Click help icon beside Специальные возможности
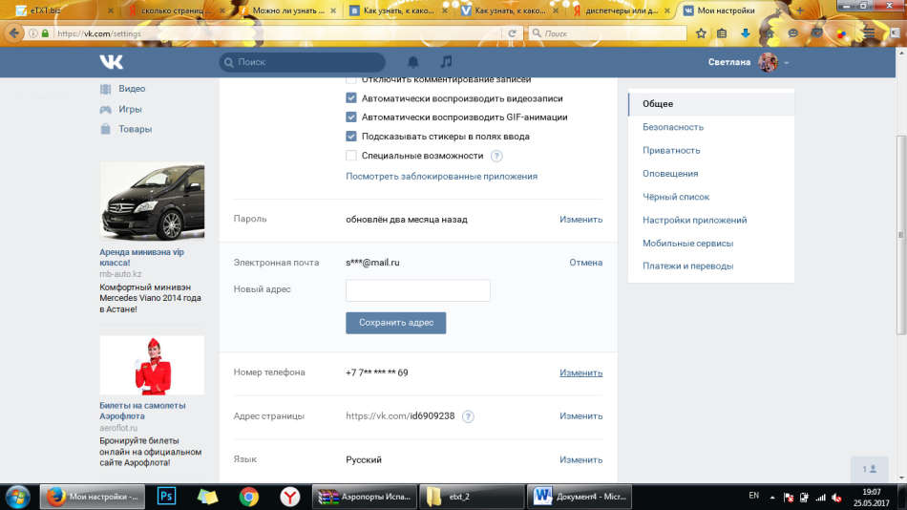 [496, 156]
